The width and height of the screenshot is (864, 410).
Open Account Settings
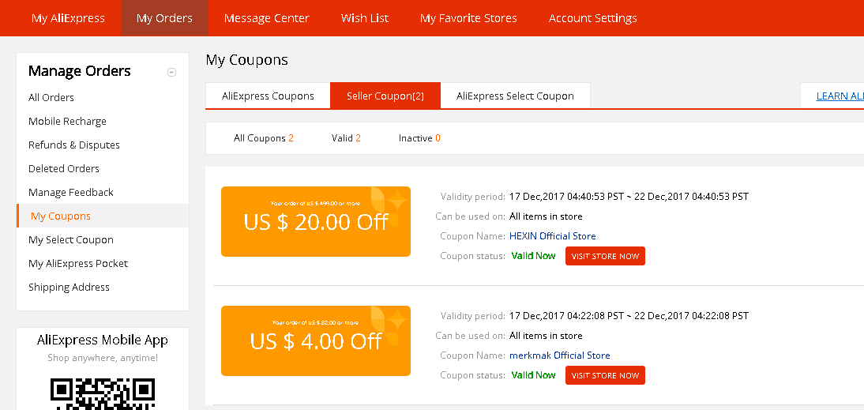click(x=593, y=18)
